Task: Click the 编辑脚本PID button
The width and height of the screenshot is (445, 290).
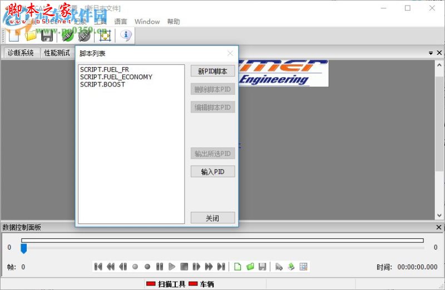Action: (x=212, y=107)
